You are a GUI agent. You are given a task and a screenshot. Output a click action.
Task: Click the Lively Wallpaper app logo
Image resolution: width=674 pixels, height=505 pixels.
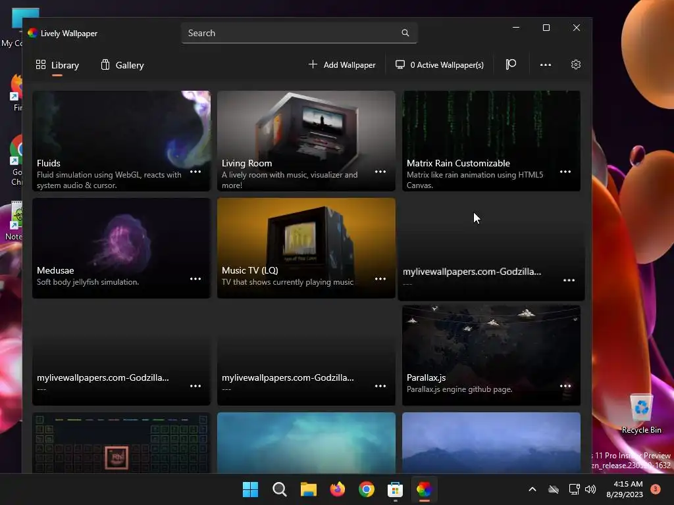pos(32,33)
